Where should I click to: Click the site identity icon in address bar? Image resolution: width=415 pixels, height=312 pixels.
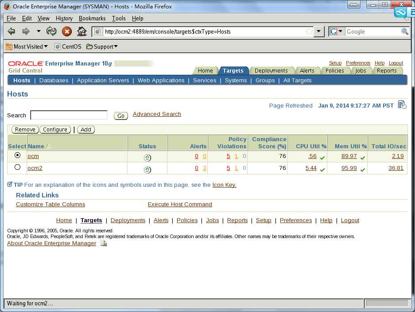tap(97, 32)
